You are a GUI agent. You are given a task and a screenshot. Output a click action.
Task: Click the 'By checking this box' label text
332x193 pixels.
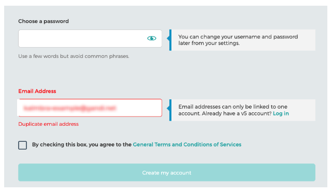(82, 144)
